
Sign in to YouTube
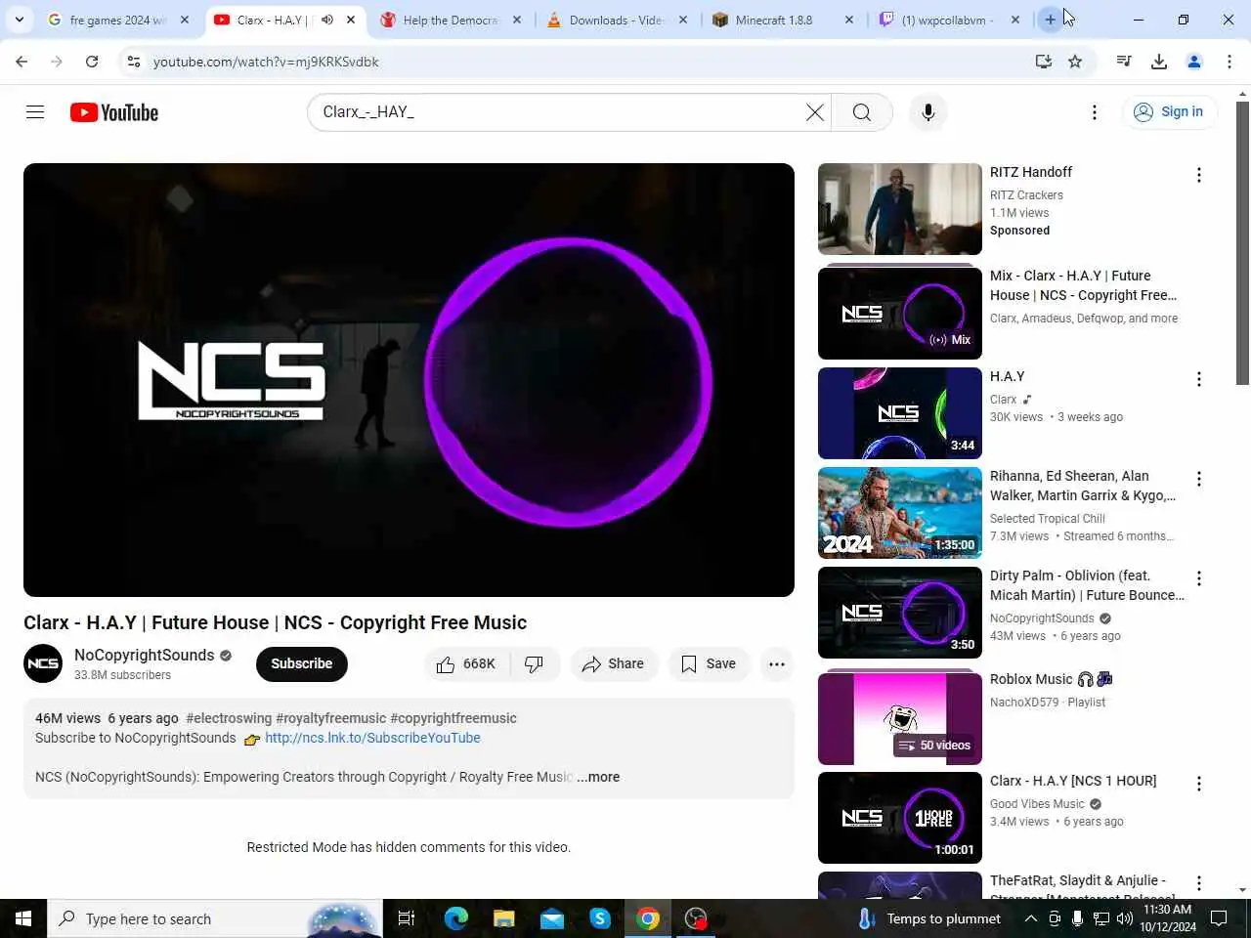click(1169, 112)
